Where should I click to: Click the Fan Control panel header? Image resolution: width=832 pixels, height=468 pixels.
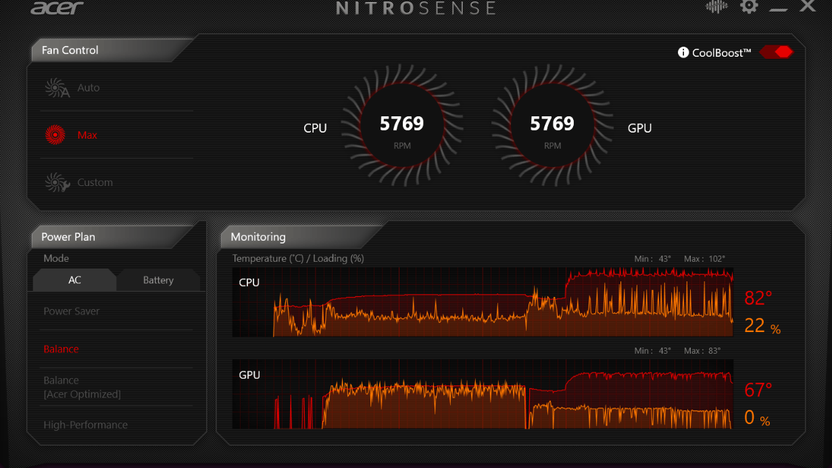click(112, 50)
